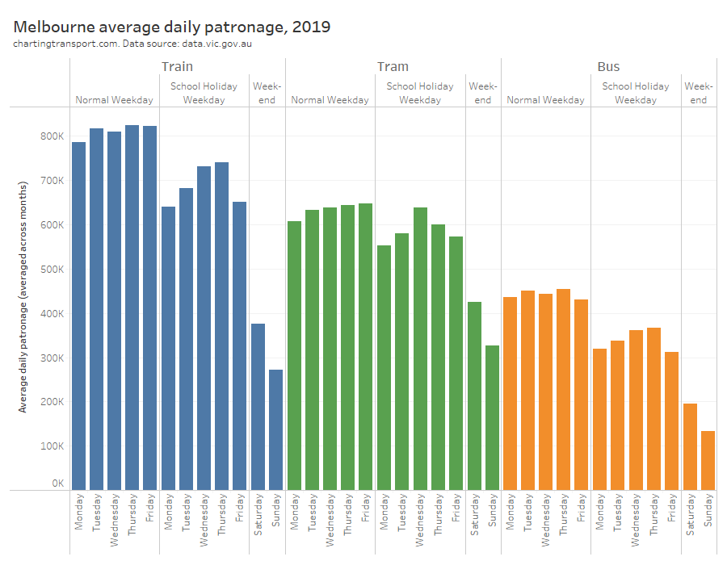Click the Train Normal Weekday Monday bar
The image size is (727, 565).
point(79,316)
